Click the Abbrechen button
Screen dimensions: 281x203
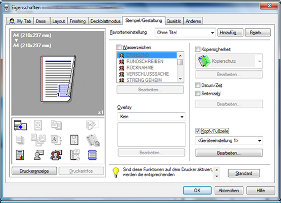[x=229, y=191]
